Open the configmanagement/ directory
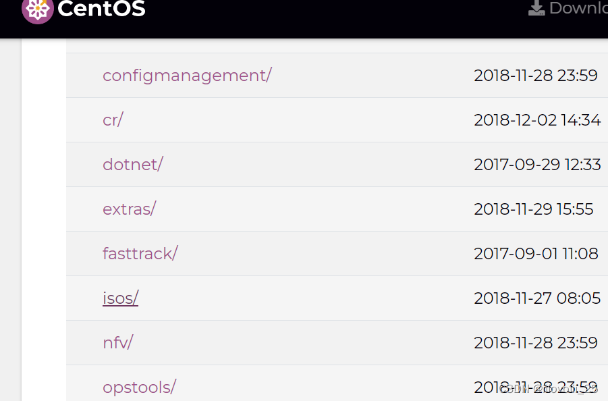This screenshot has height=401, width=608. pyautogui.click(x=187, y=75)
